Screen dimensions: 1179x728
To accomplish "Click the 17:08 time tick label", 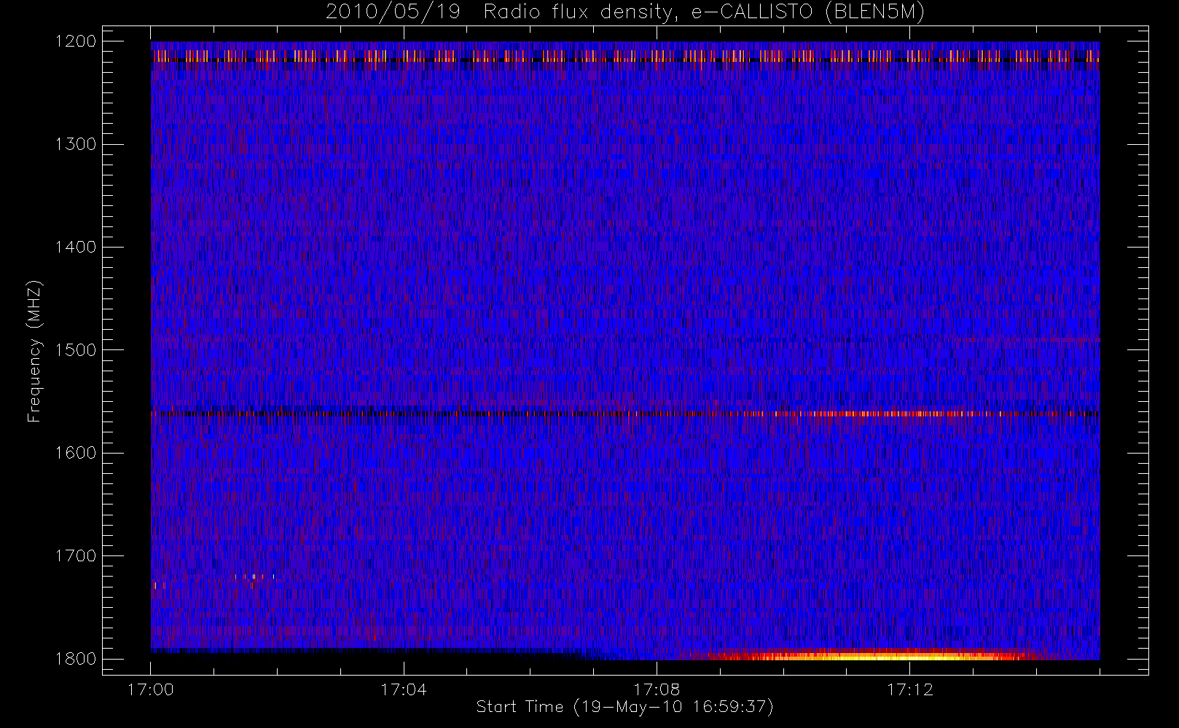I will pyautogui.click(x=657, y=689).
